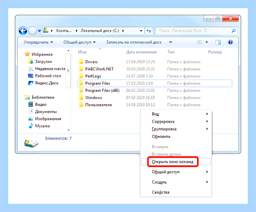
Task: Click Локальный диск (C:) breadcrumb
Action: tap(100, 30)
